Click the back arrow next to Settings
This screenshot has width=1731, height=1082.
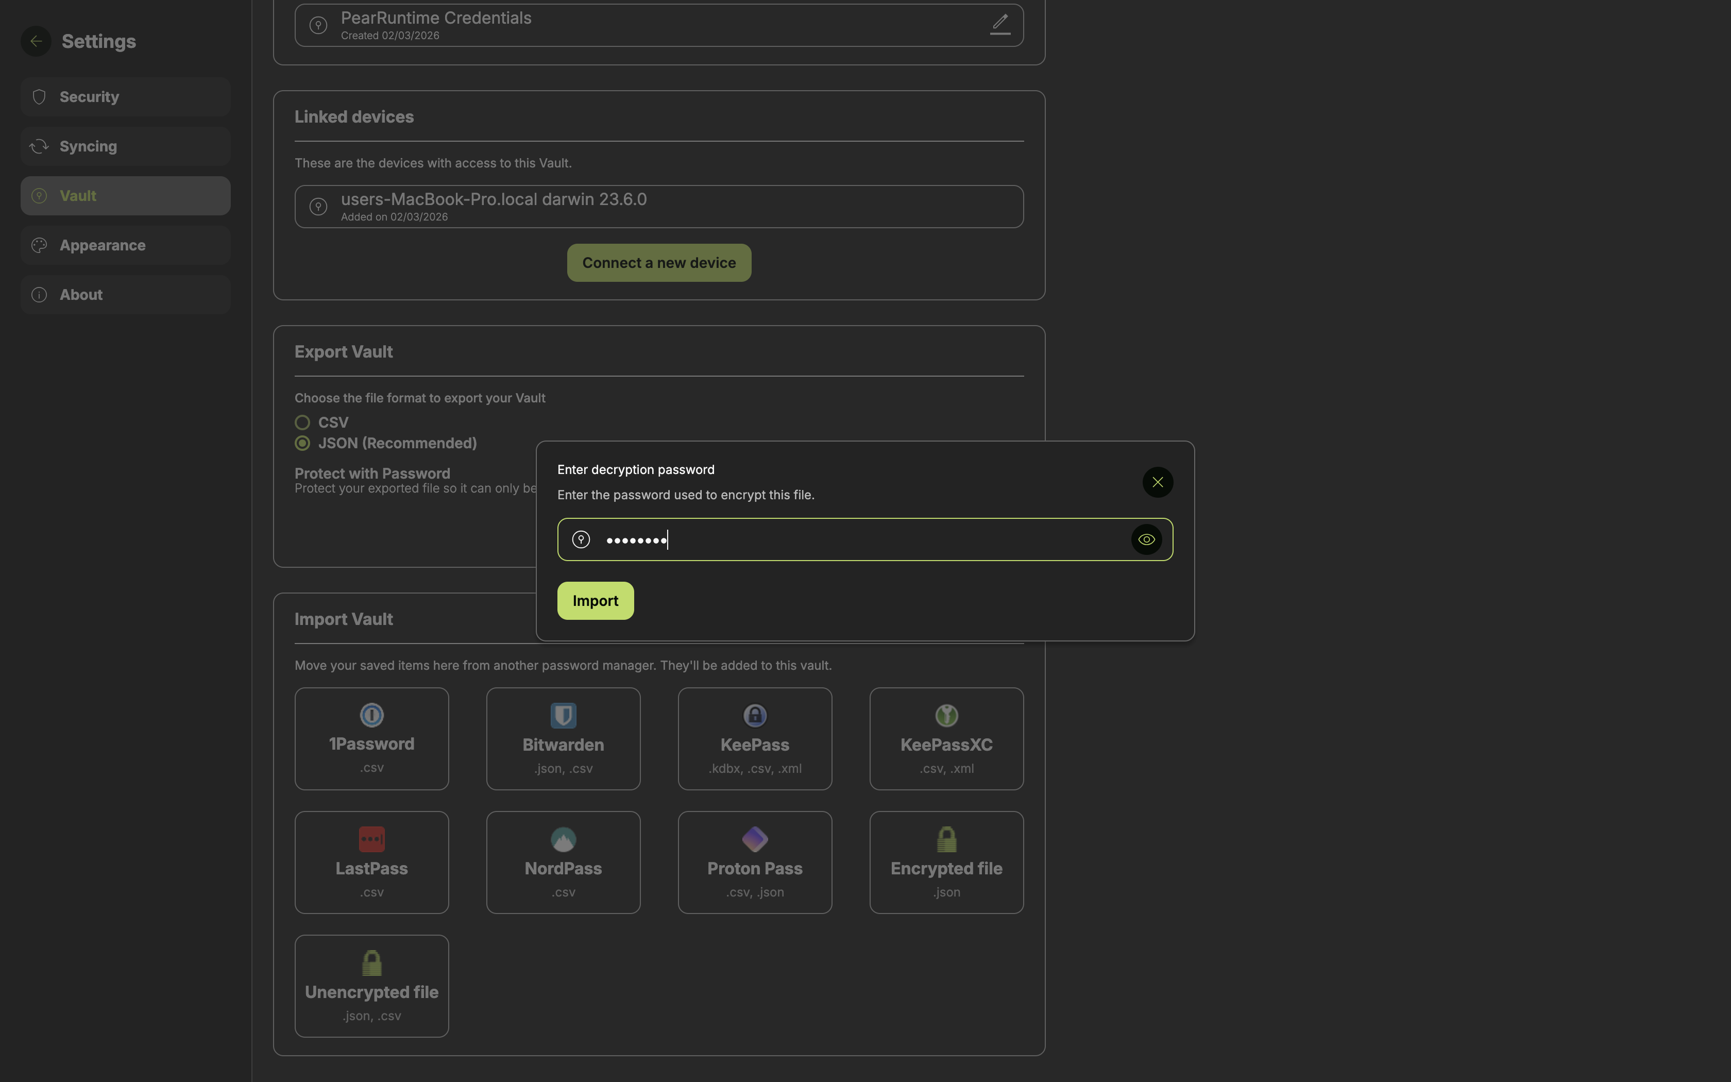click(x=36, y=41)
